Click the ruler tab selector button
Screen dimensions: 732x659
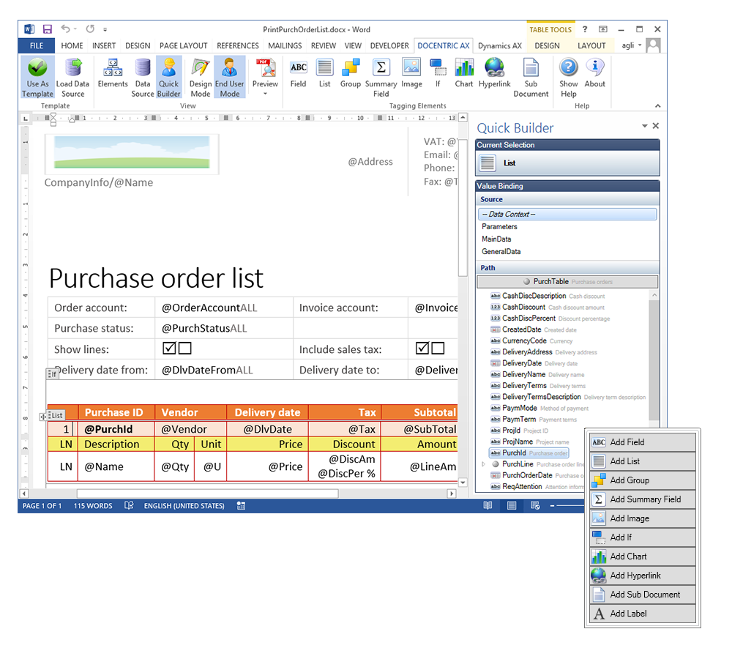[26, 119]
